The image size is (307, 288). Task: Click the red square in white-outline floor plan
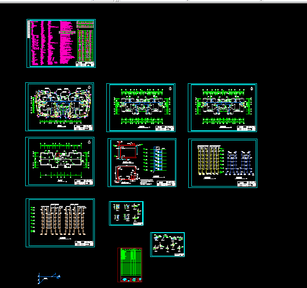pyautogui.click(x=58, y=155)
